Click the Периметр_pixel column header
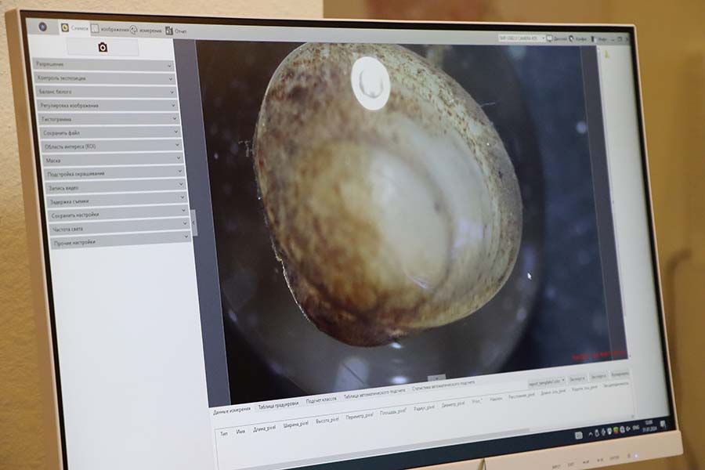 point(360,417)
